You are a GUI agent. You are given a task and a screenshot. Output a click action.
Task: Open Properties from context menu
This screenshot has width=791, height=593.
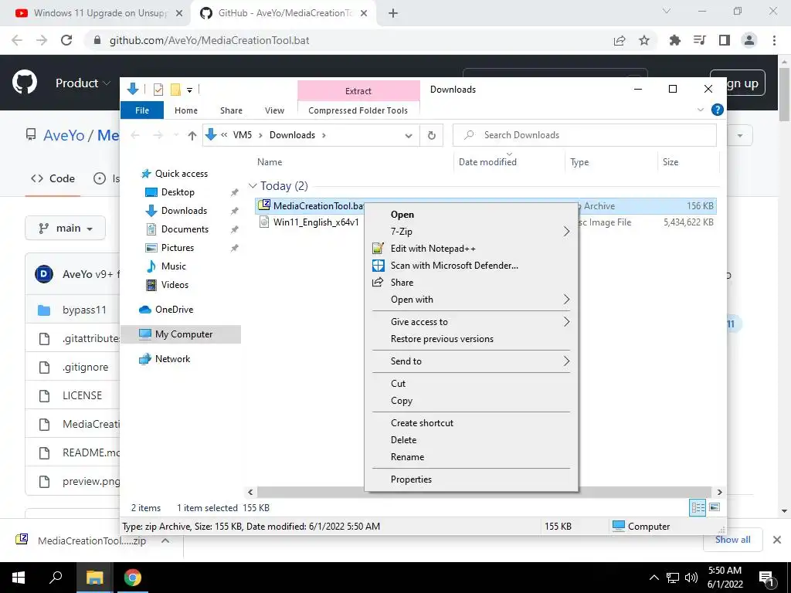tap(471, 479)
